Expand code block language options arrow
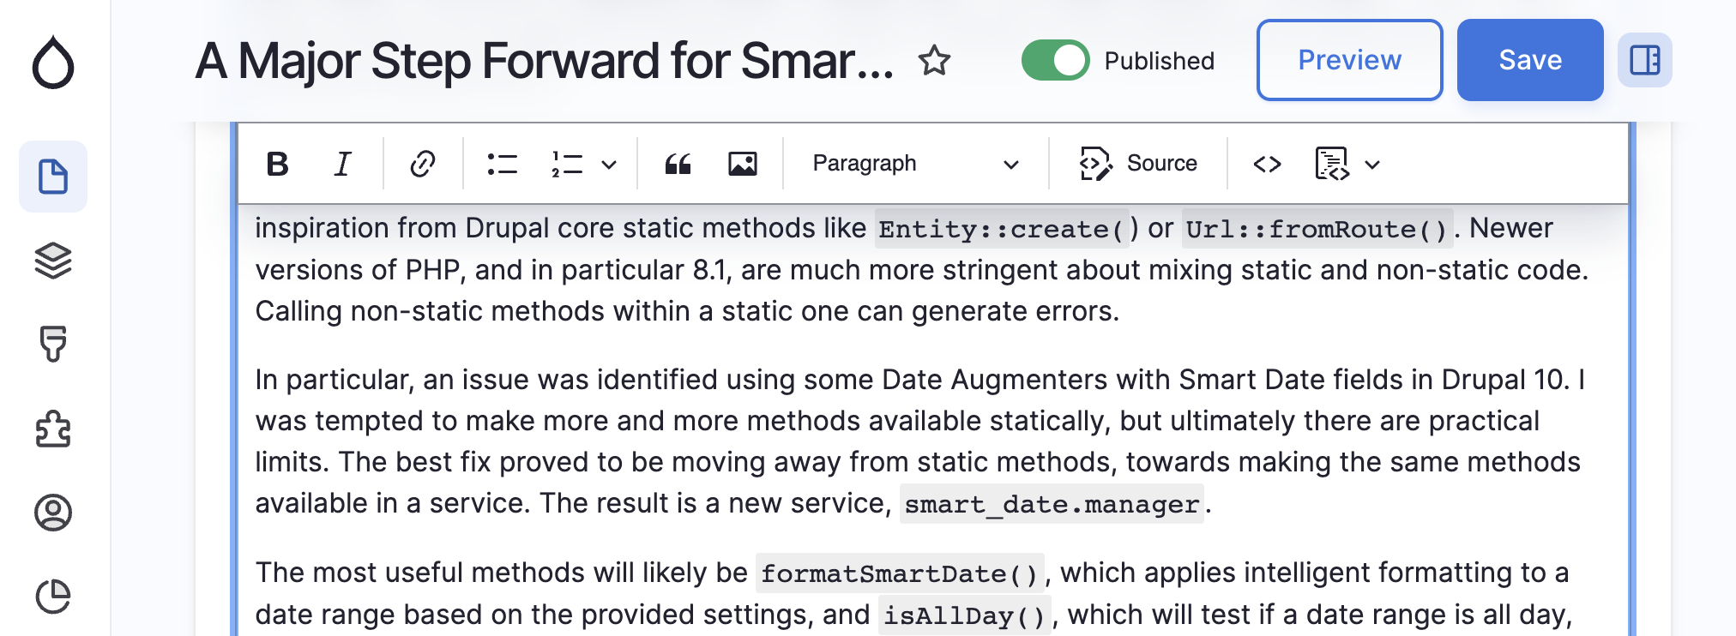1736x636 pixels. click(x=1372, y=164)
